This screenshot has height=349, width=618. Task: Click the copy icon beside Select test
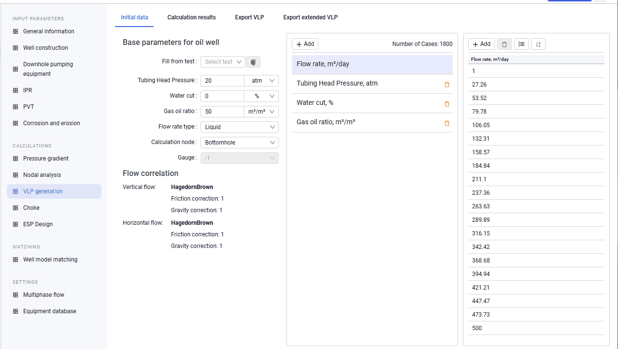coord(253,62)
